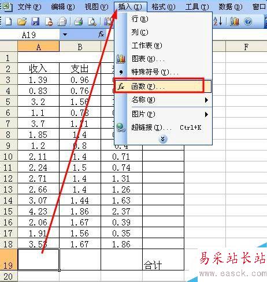Screen dimensions: 267x282
Task: Click cell with value 0.96
Action: coord(80,80)
